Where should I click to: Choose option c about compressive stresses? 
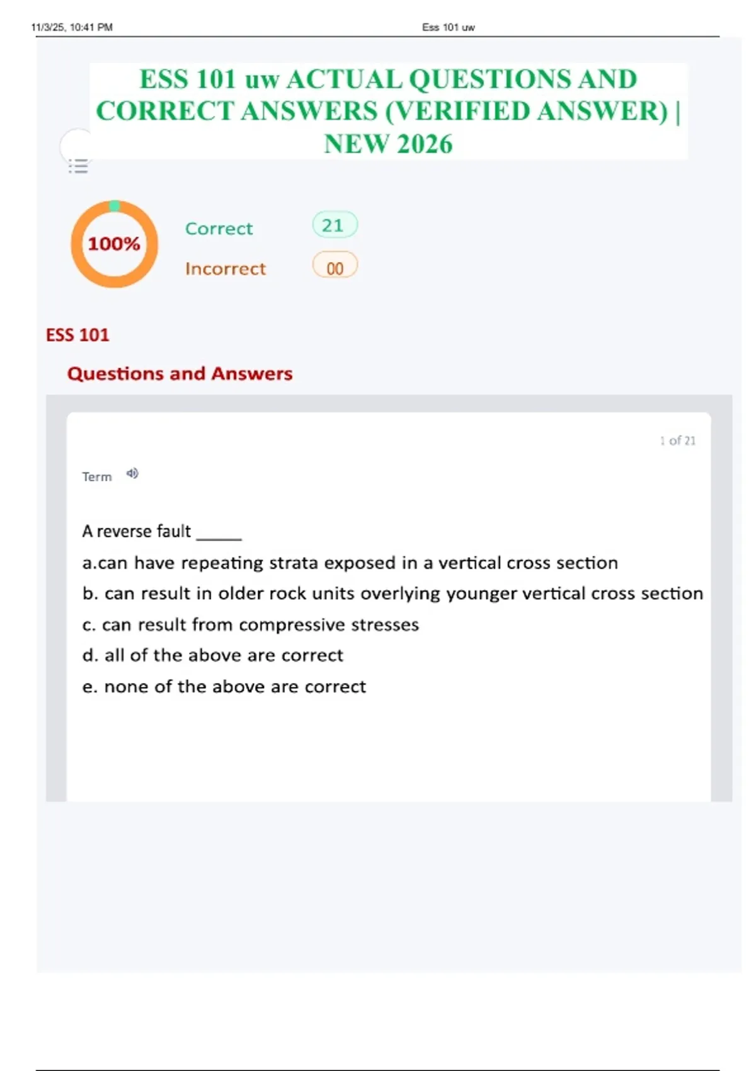[x=250, y=624]
